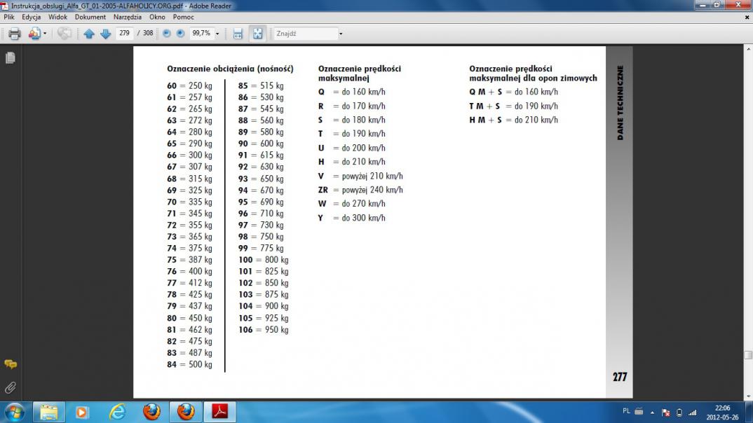Click the Show Desktop strip beside clock
Screen dimensions: 753x423
tap(749, 412)
